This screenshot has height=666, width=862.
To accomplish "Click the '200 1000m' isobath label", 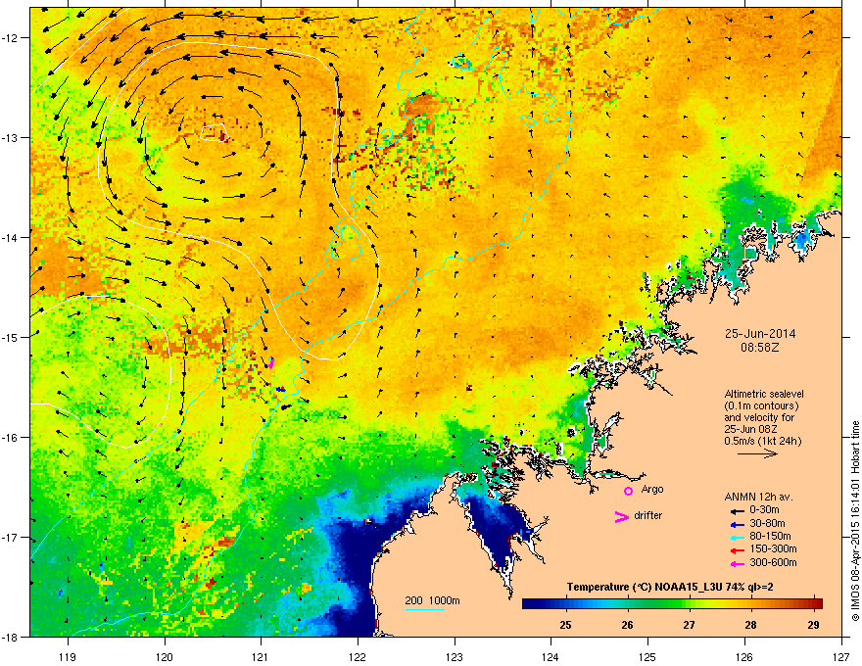I will coord(432,600).
